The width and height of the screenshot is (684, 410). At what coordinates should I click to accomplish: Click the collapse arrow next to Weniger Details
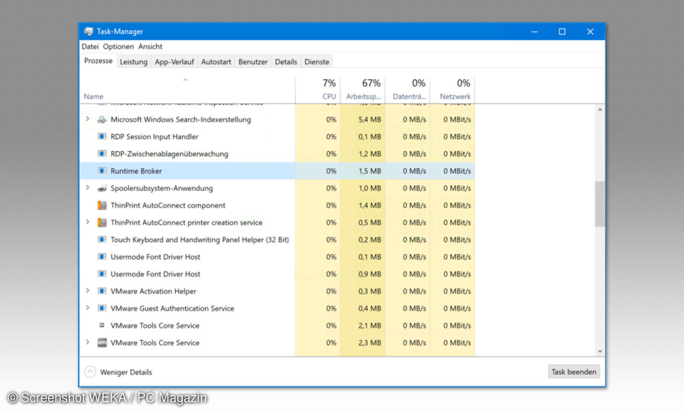coord(90,372)
